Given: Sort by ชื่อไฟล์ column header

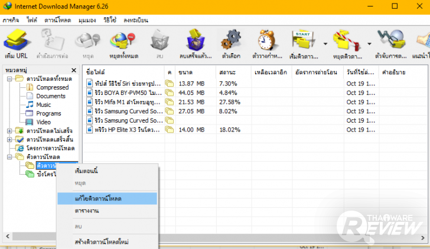Looking at the screenshot, I should (x=123, y=73).
